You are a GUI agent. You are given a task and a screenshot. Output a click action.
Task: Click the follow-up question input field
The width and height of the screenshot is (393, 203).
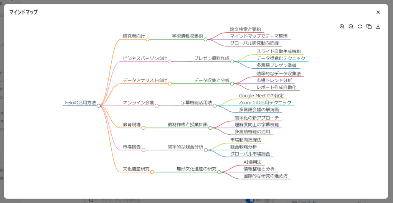tap(170, 200)
